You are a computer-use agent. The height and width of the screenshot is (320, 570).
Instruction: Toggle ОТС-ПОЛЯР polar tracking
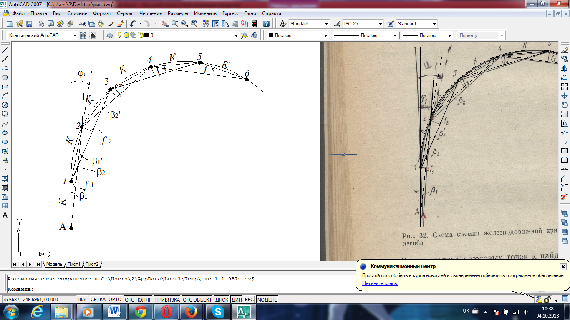(138, 300)
